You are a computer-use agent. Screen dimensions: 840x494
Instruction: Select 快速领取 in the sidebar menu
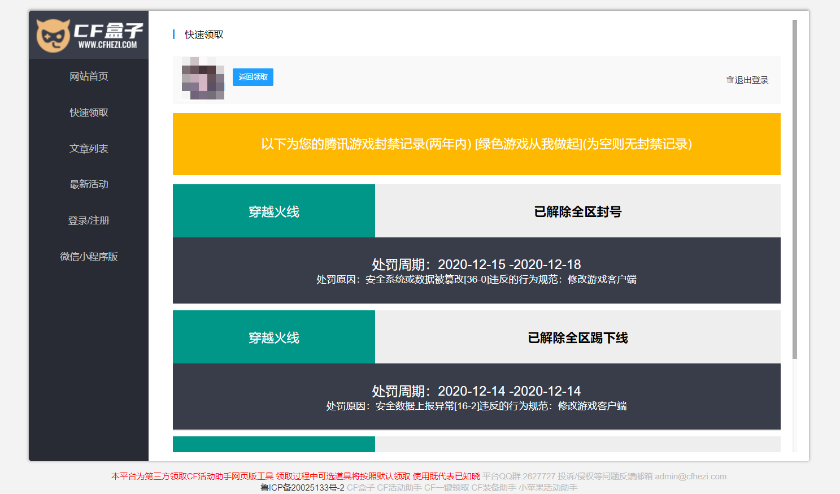click(x=89, y=112)
